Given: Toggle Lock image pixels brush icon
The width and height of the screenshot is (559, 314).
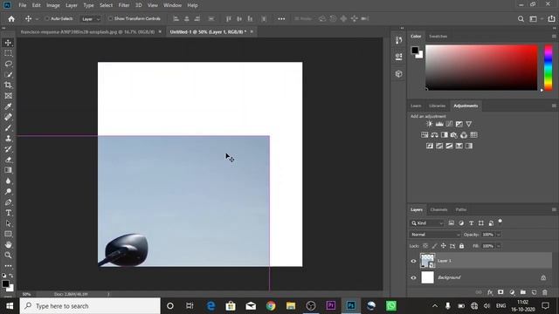Looking at the screenshot, I should (x=434, y=246).
